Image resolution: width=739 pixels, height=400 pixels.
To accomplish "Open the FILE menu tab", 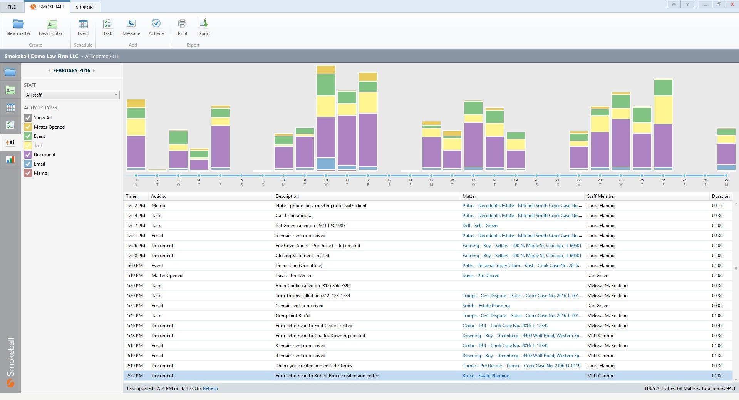I will pos(12,7).
